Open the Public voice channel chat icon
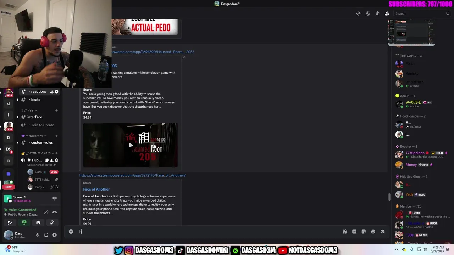This screenshot has width=454, height=255. pyautogui.click(x=47, y=160)
